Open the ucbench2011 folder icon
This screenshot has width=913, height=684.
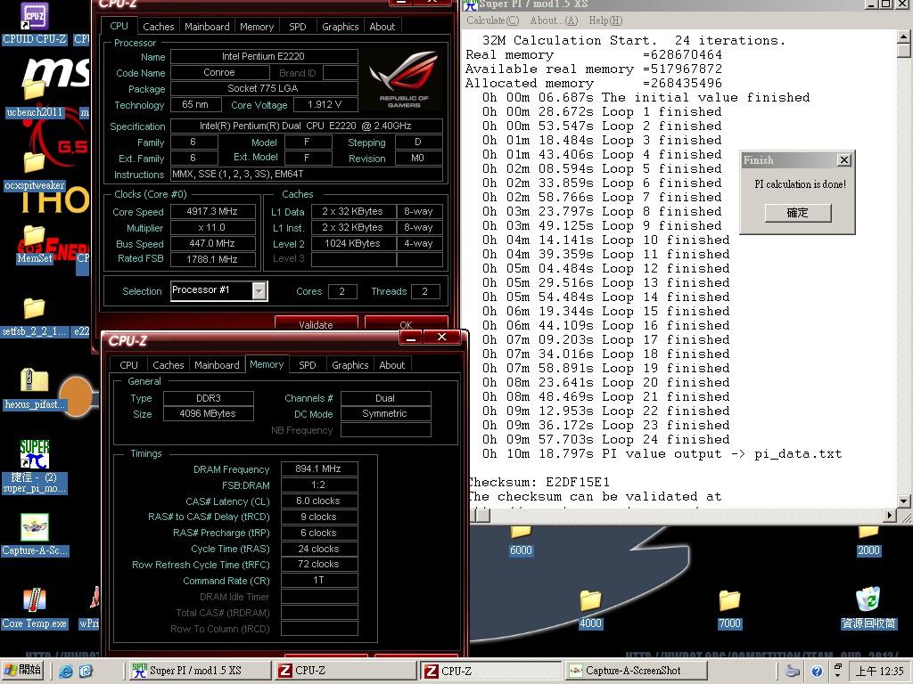click(x=34, y=90)
